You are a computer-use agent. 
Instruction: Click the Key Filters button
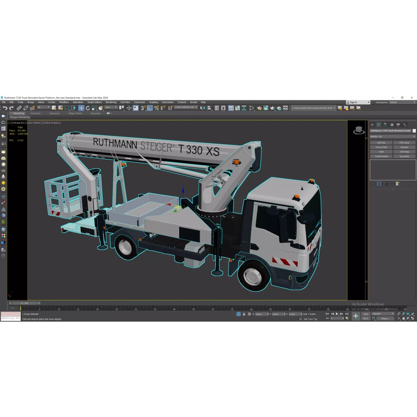(x=385, y=318)
